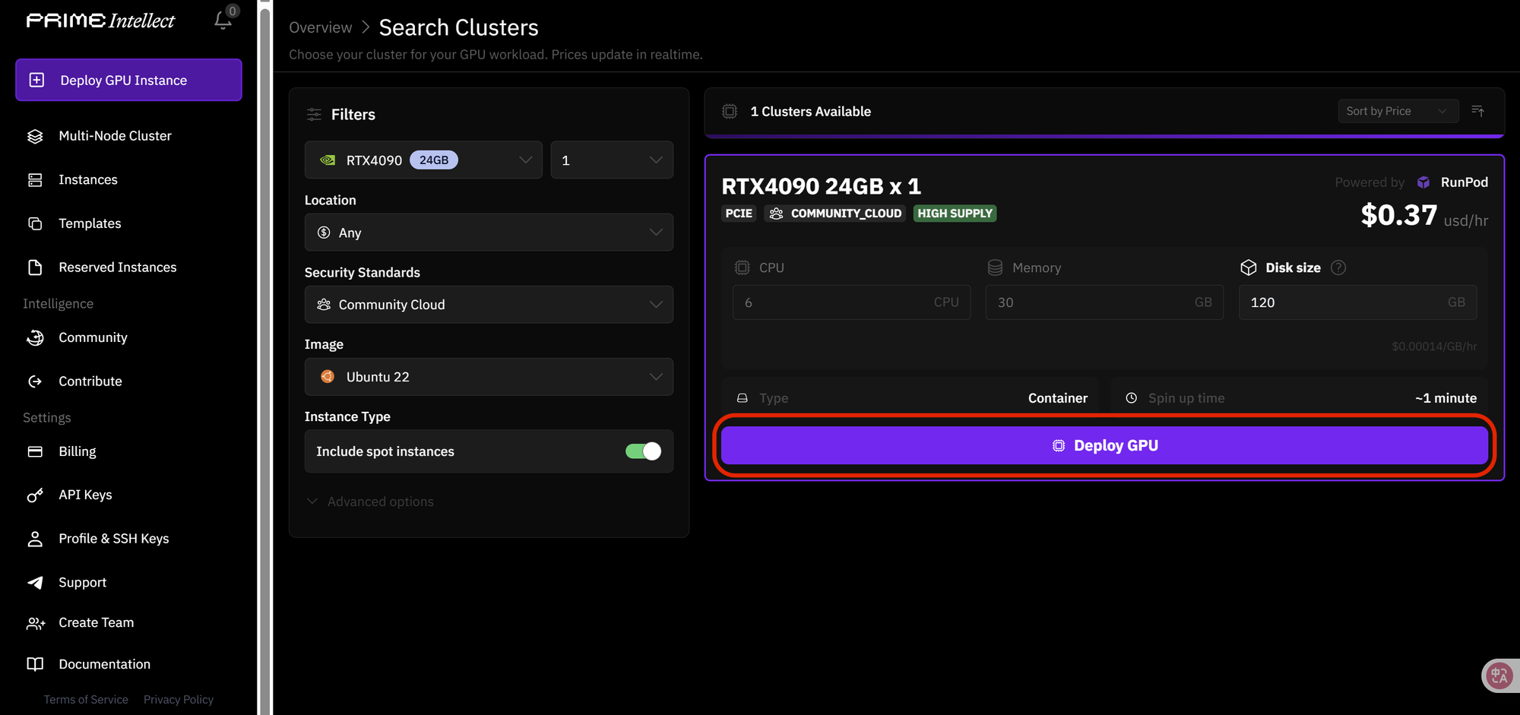The image size is (1520, 715).
Task: Expand Advanced options
Action: point(370,501)
